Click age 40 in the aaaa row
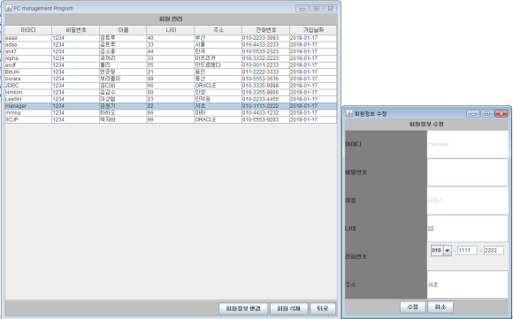513x319 pixels. 171,38
